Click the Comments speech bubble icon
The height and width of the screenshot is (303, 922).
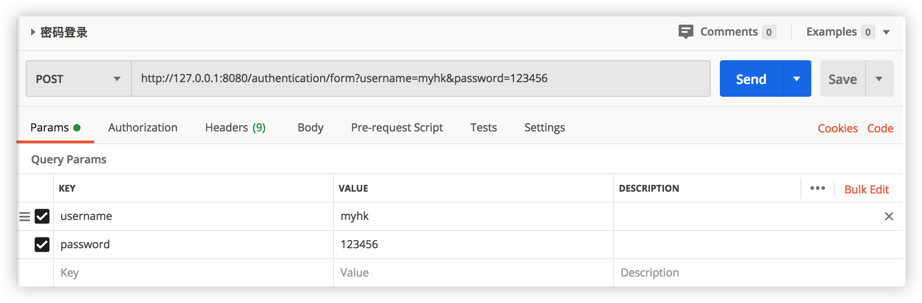pyautogui.click(x=686, y=31)
